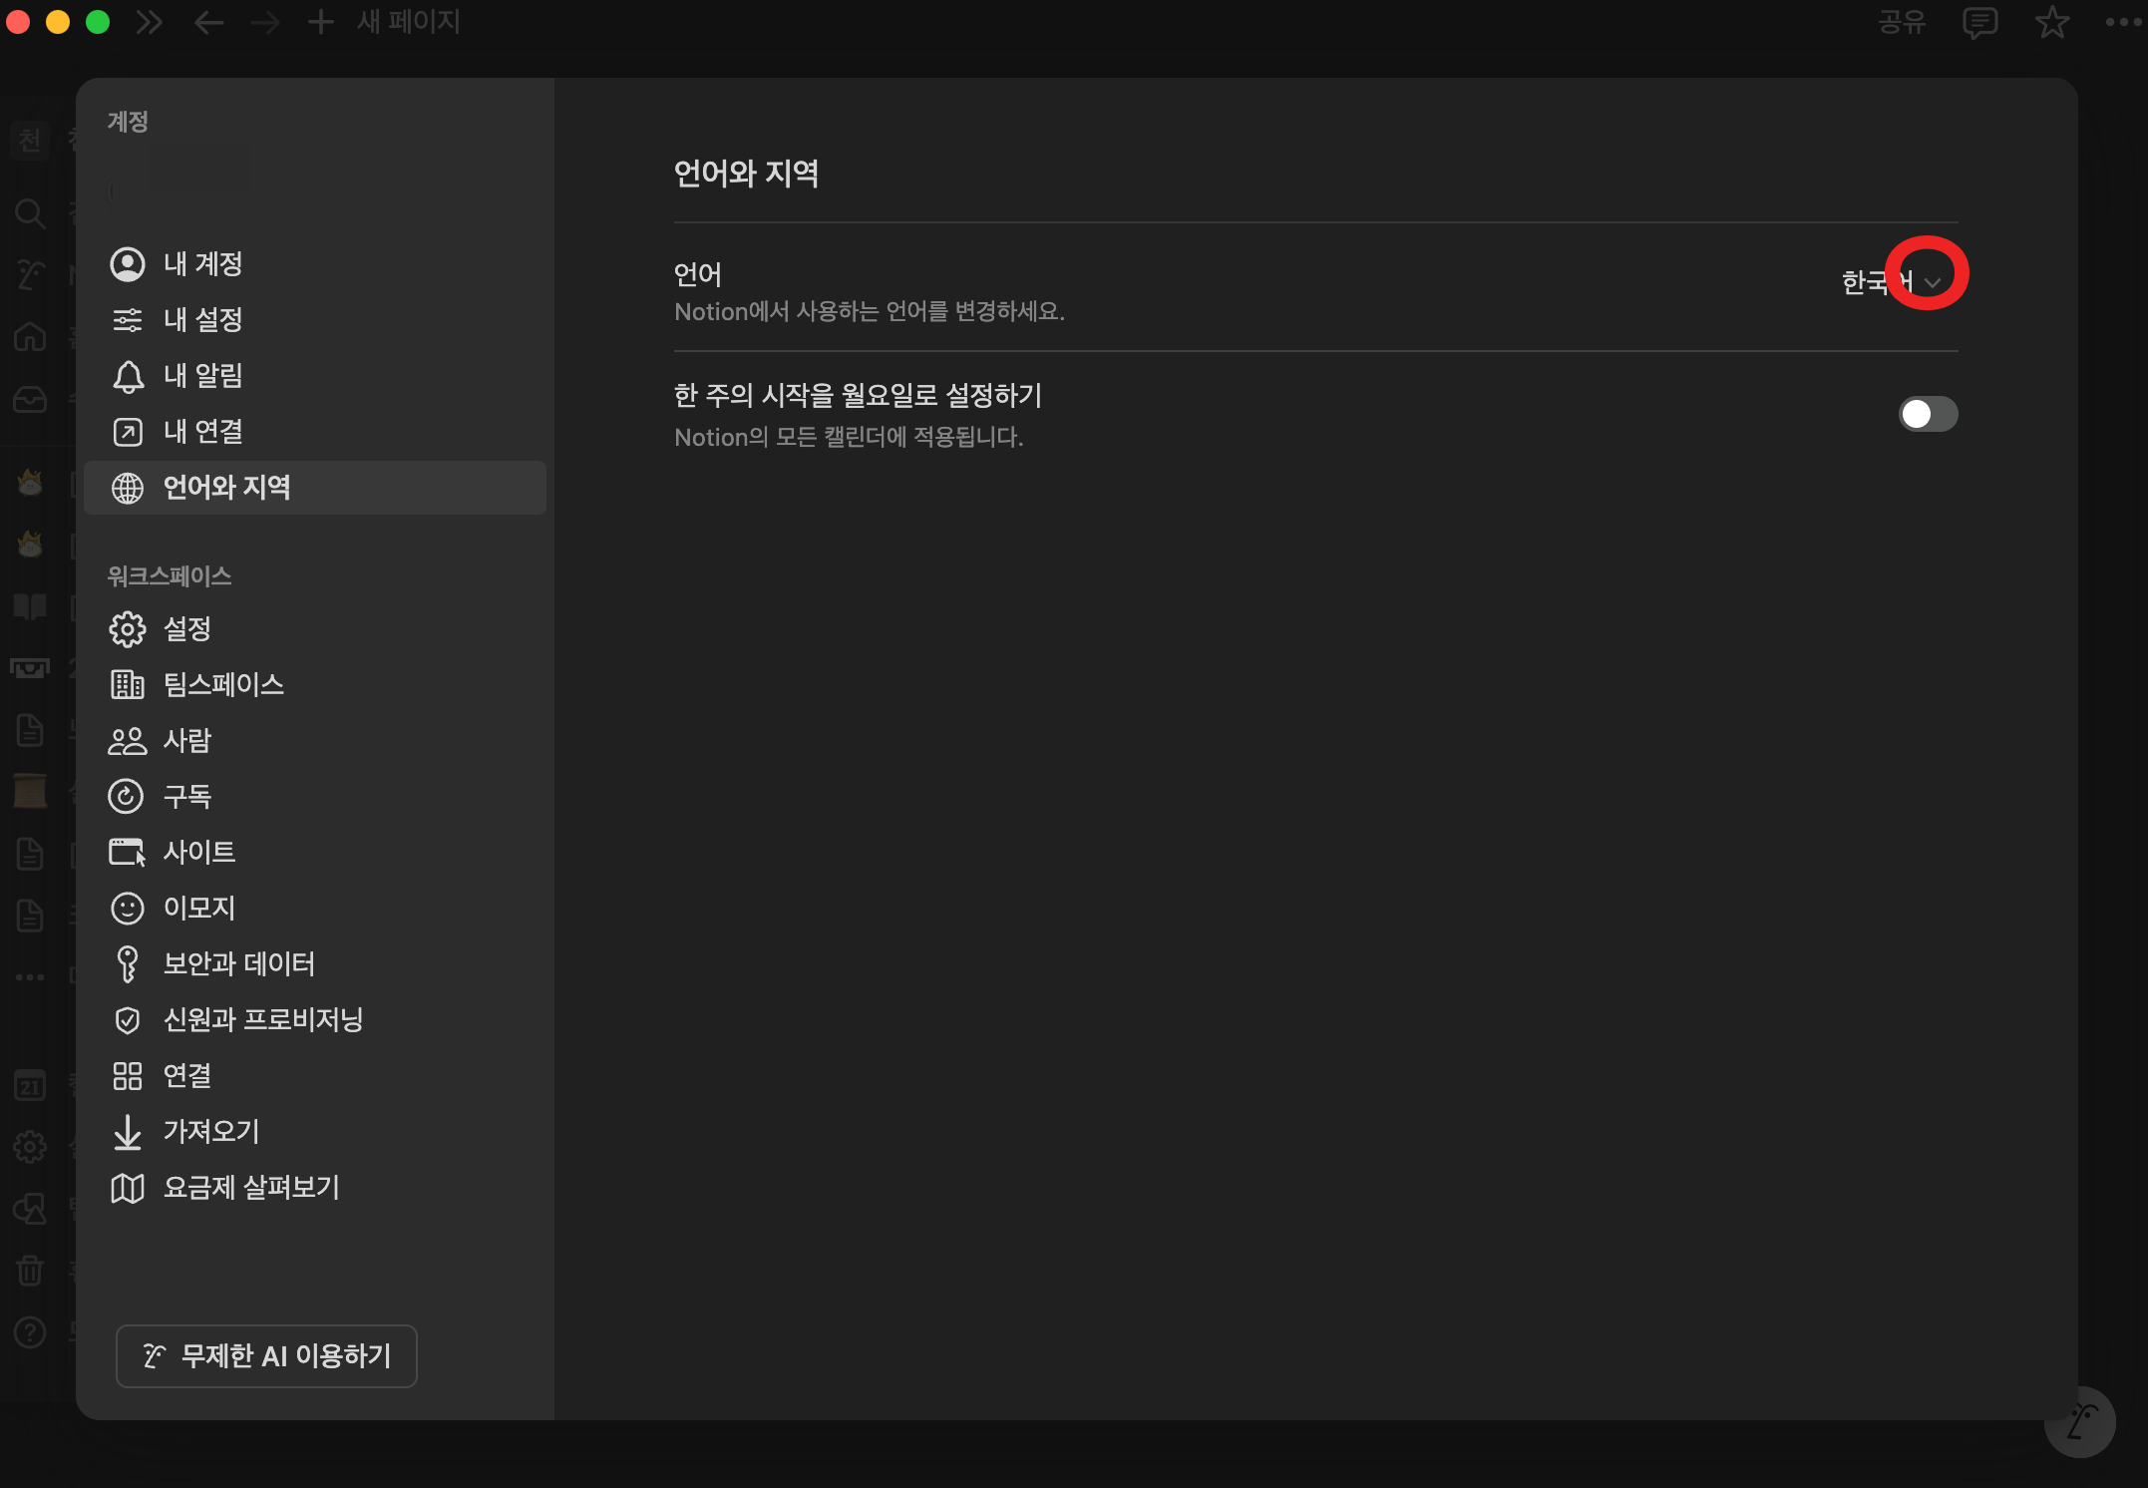2148x1488 pixels.
Task: Click the three-dot more options icon
Action: 2123,22
